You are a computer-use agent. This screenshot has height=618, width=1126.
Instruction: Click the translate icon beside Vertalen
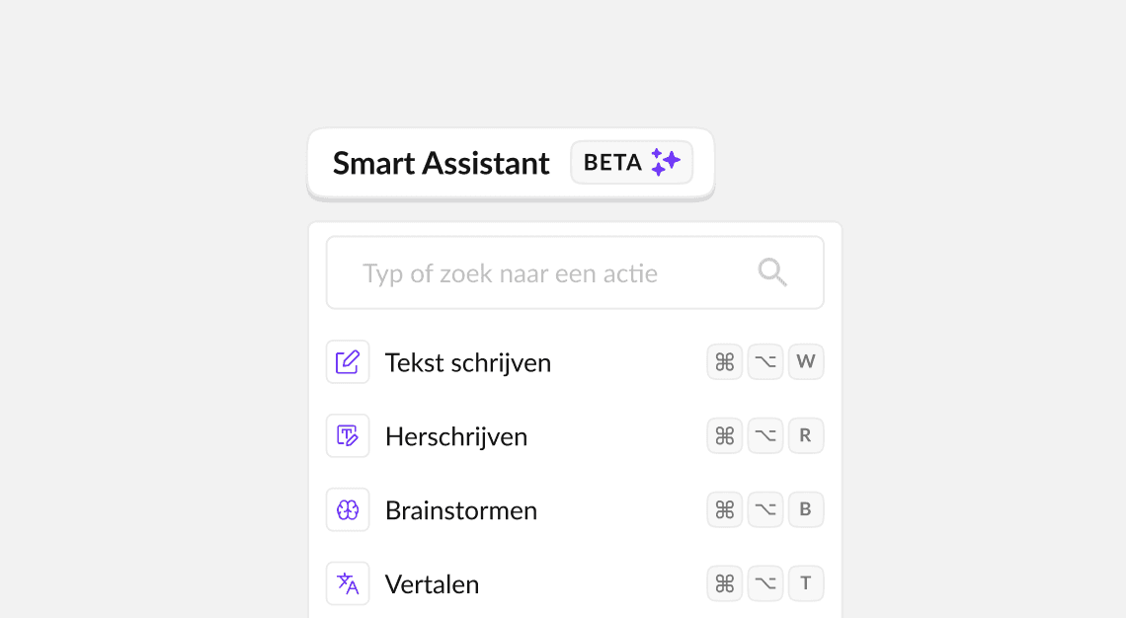[348, 583]
